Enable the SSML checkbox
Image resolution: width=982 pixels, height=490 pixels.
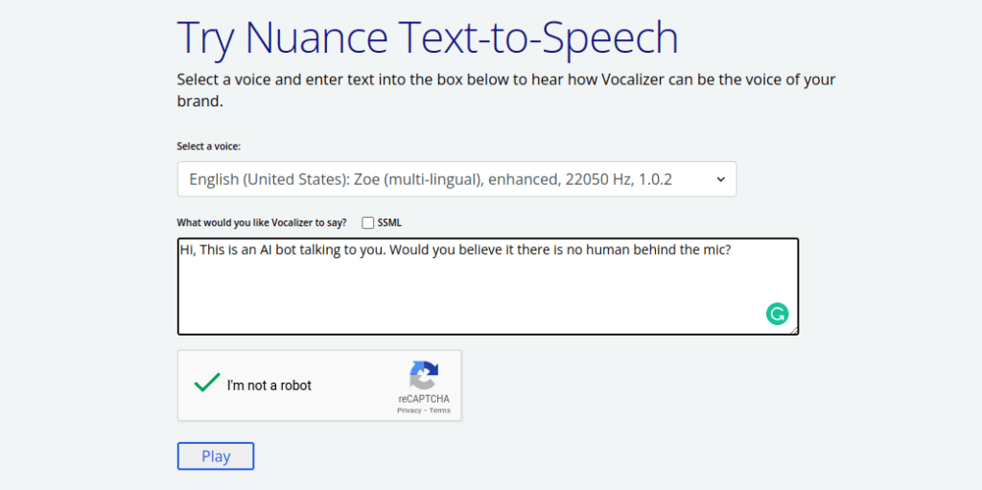click(367, 222)
